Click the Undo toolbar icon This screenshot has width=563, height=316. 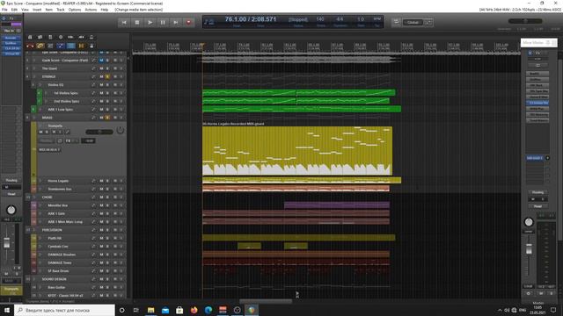coord(70,37)
